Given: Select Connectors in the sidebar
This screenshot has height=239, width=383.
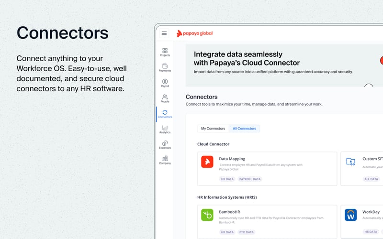Looking at the screenshot, I should 165,114.
